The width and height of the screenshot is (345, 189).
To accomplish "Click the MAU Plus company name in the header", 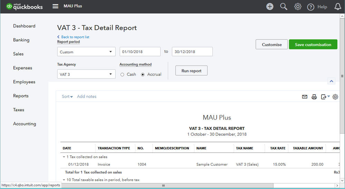I will click(73, 6).
